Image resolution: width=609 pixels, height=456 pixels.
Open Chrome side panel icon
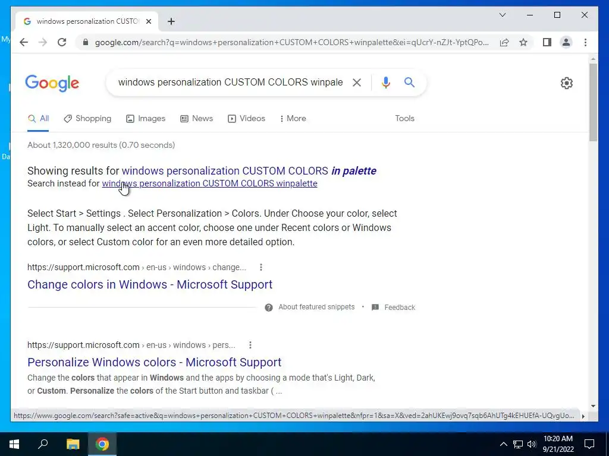pyautogui.click(x=547, y=42)
